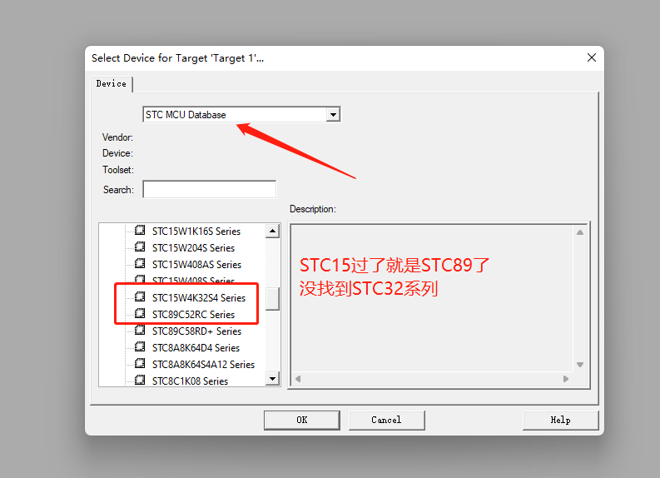Select STC8A8K64S4A12 Series device
Image resolution: width=660 pixels, height=478 pixels.
click(203, 364)
